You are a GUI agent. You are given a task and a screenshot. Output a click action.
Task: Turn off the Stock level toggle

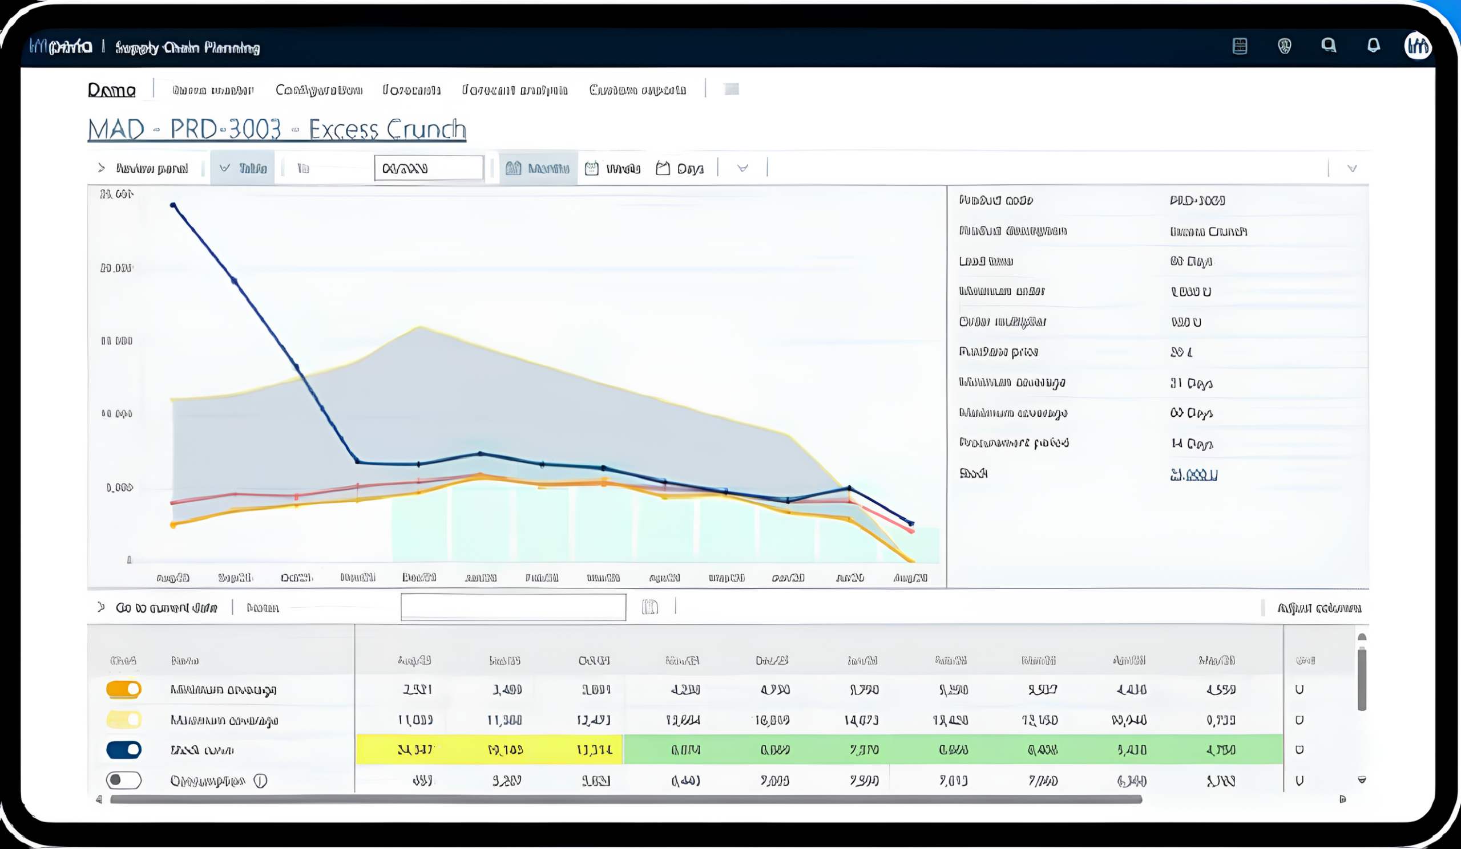(x=124, y=749)
